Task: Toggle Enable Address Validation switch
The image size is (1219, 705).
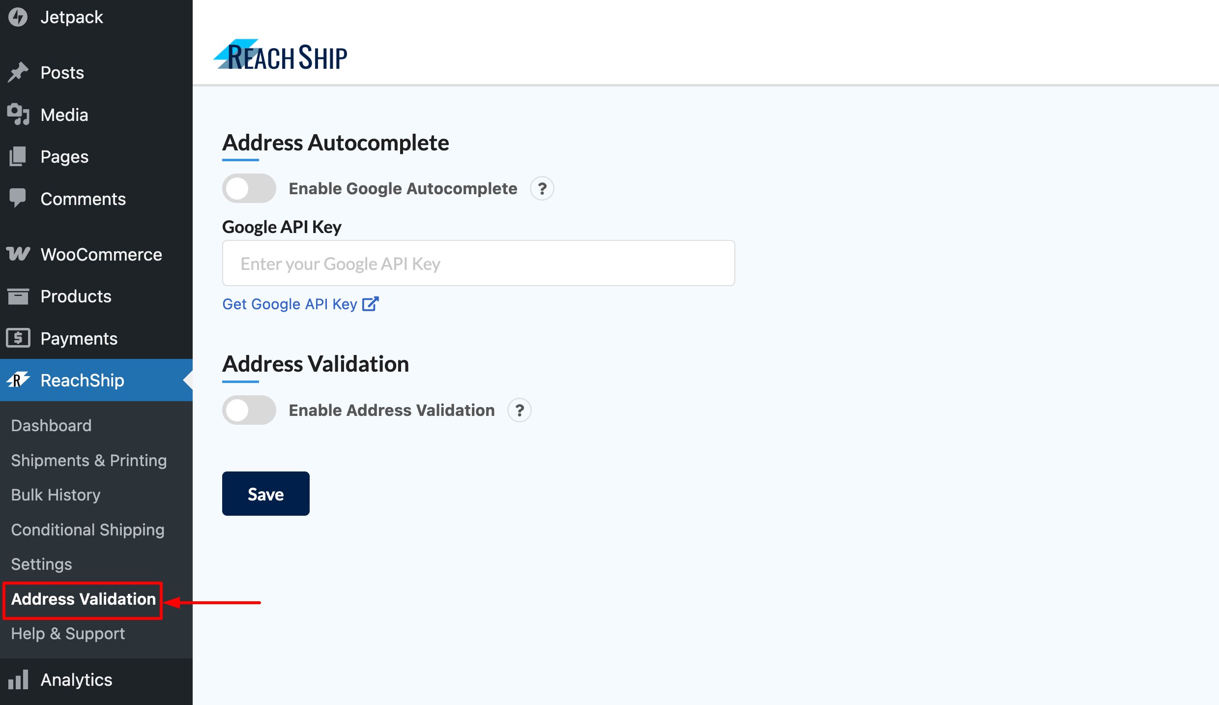Action: pyautogui.click(x=249, y=410)
